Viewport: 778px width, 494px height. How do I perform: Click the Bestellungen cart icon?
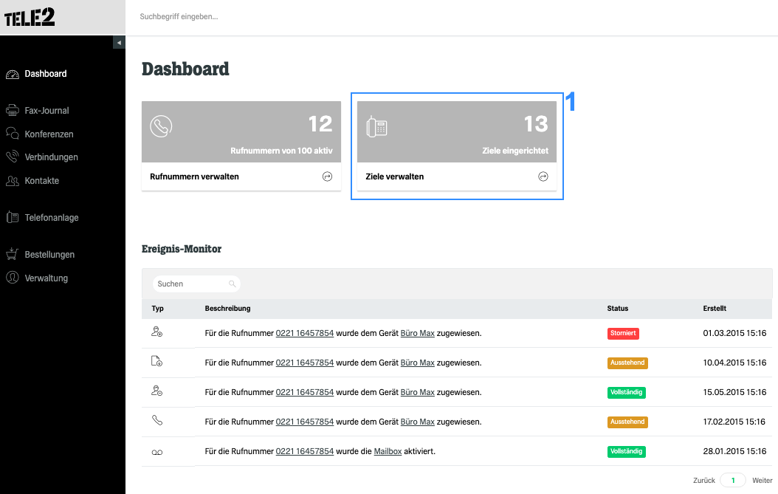click(x=13, y=254)
